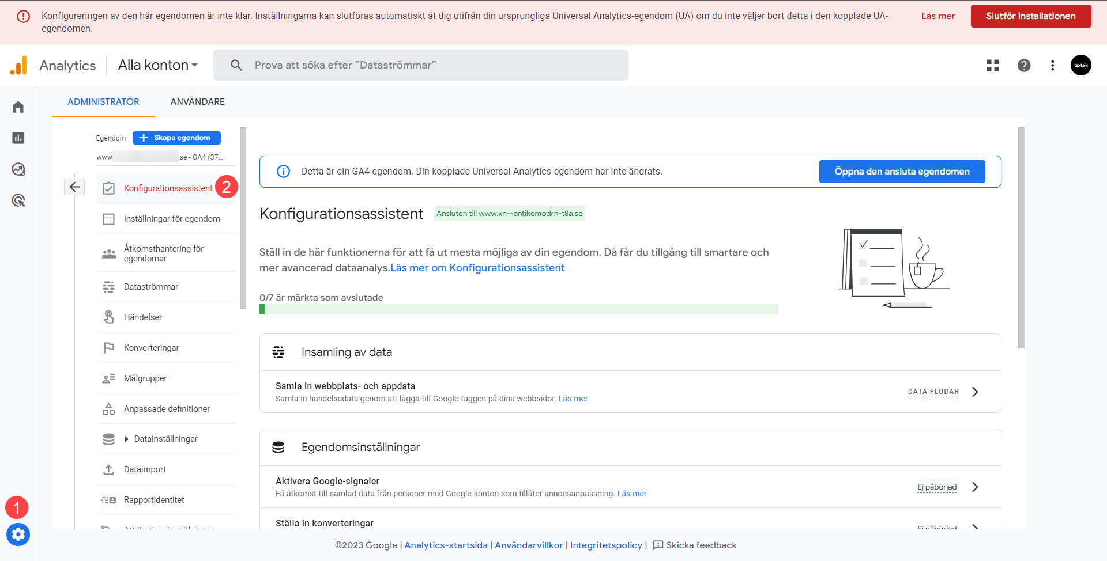Image resolution: width=1107 pixels, height=561 pixels.
Task: Open the Alla konton account dropdown
Action: (x=157, y=65)
